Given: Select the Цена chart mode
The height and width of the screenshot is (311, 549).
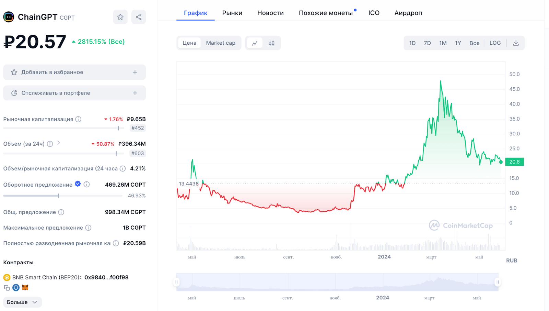Looking at the screenshot, I should tap(189, 43).
